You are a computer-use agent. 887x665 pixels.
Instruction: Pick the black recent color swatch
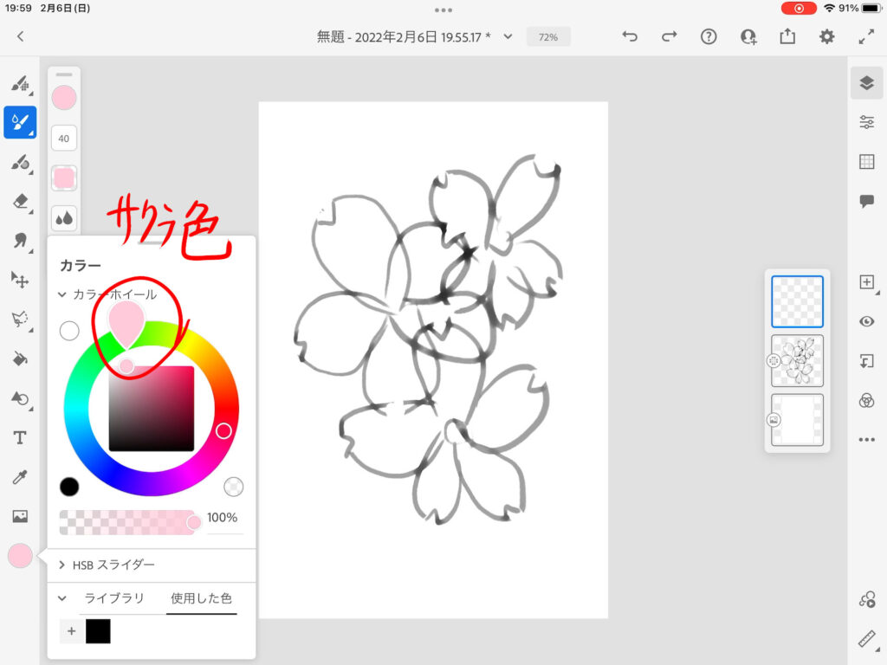[98, 631]
